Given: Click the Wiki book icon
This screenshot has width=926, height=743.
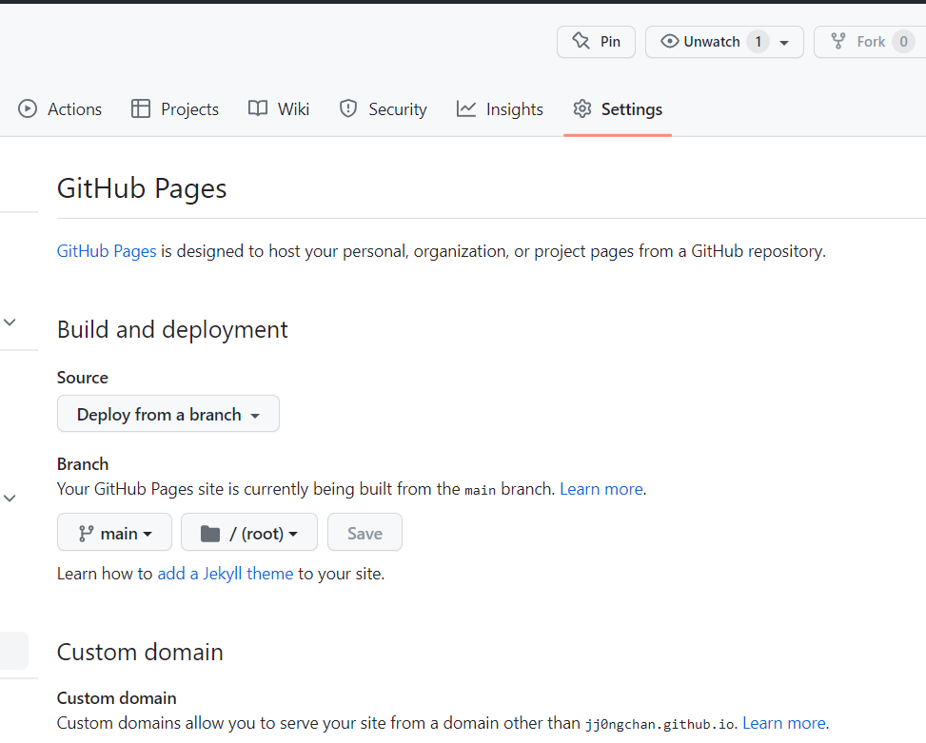Looking at the screenshot, I should (x=258, y=108).
